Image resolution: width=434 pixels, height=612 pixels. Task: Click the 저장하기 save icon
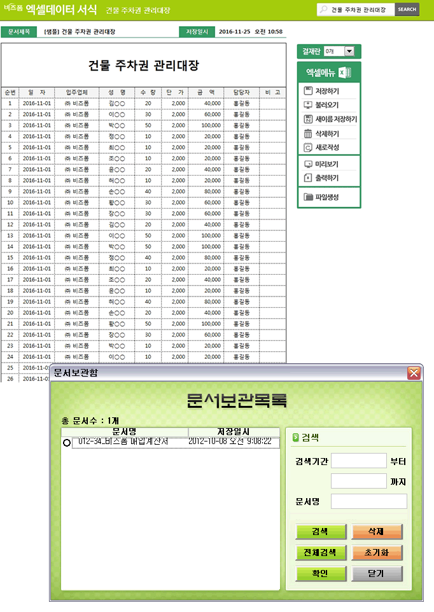[x=308, y=90]
